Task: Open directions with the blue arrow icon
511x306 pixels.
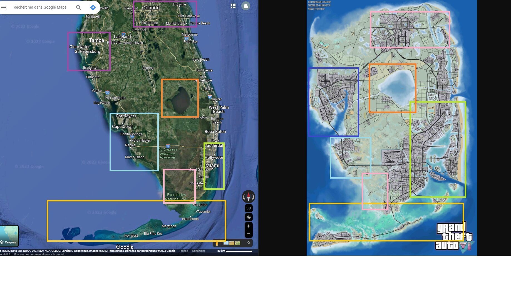Action: tap(93, 8)
